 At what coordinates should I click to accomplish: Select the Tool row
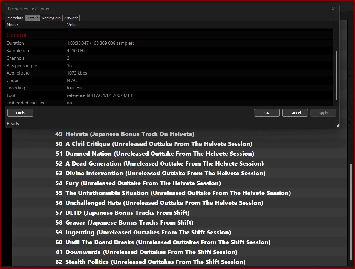169,95
